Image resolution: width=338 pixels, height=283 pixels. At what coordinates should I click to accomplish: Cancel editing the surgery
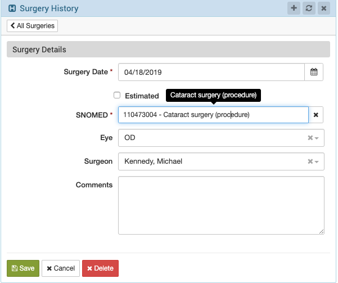click(61, 268)
